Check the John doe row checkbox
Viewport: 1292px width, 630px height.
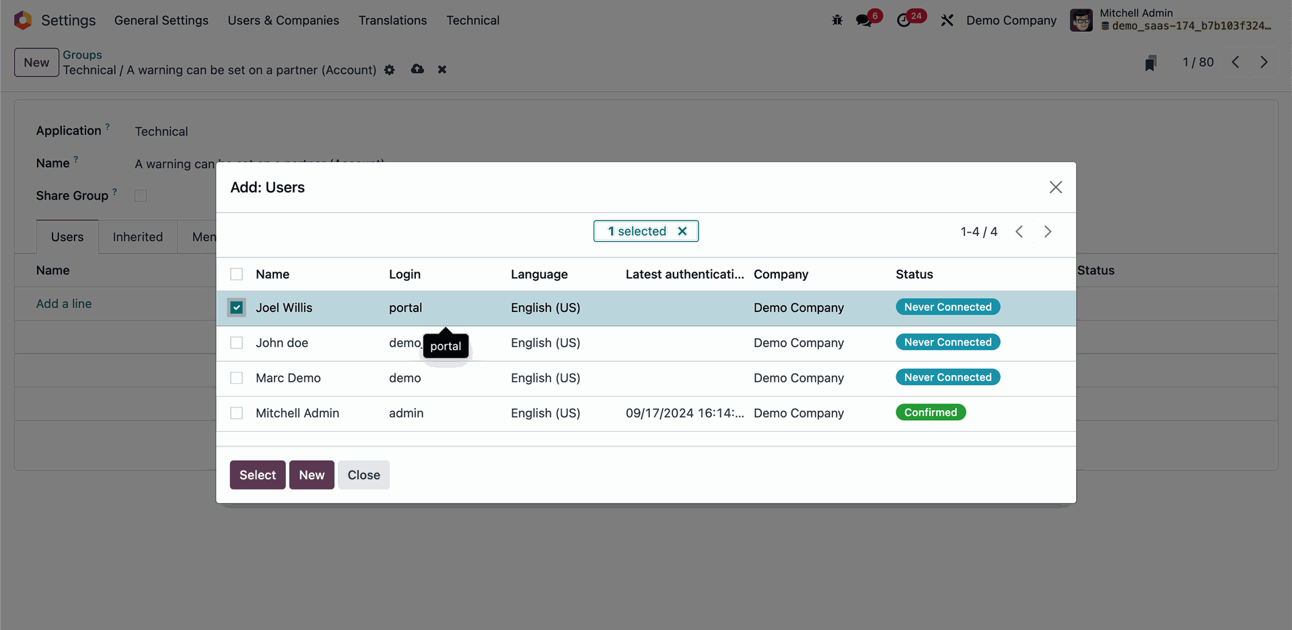coord(236,343)
